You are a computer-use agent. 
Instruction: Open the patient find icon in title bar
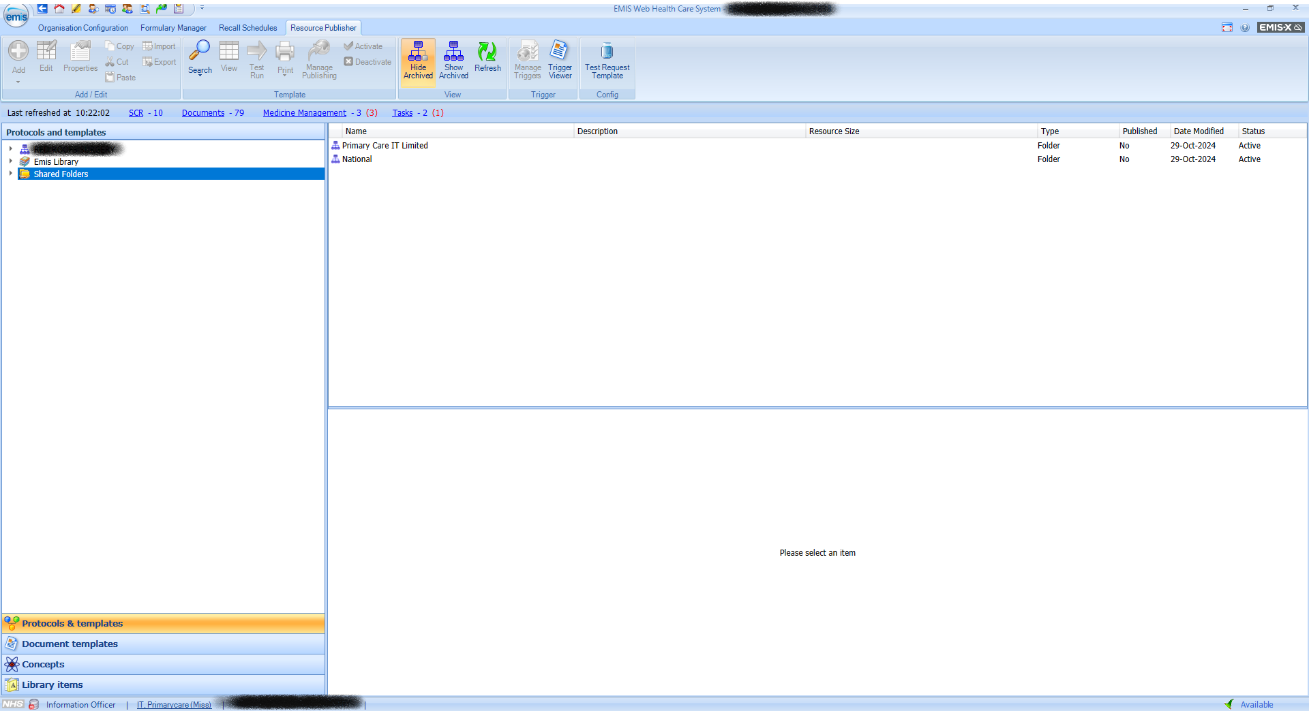tap(93, 9)
